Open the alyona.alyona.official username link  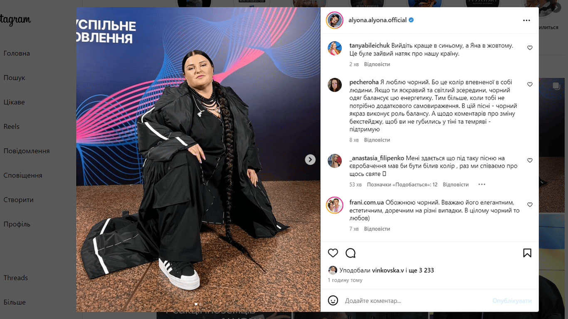click(x=378, y=20)
